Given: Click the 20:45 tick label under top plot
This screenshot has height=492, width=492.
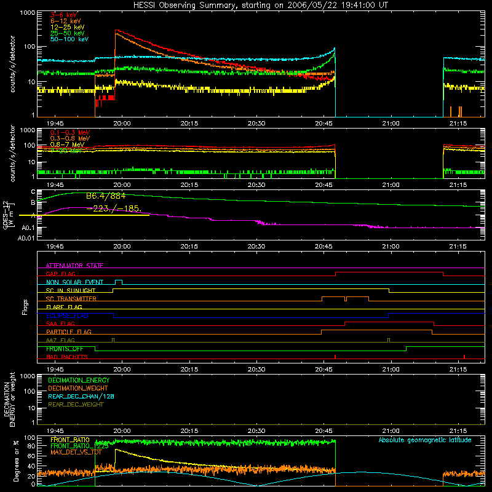Looking at the screenshot, I should tap(324, 124).
